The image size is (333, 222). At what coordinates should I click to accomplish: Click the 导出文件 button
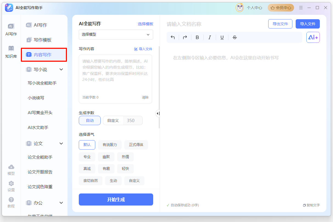click(280, 24)
